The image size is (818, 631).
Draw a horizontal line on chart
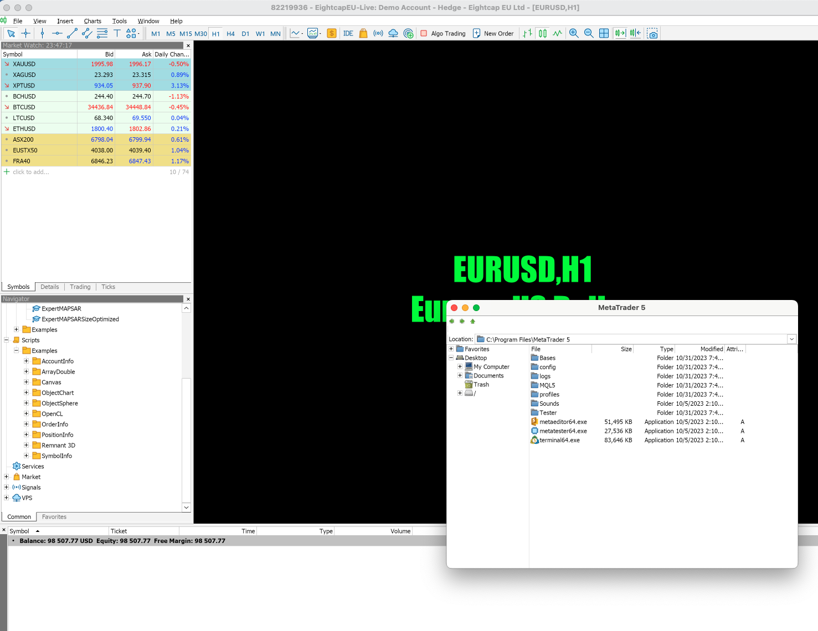pos(57,34)
